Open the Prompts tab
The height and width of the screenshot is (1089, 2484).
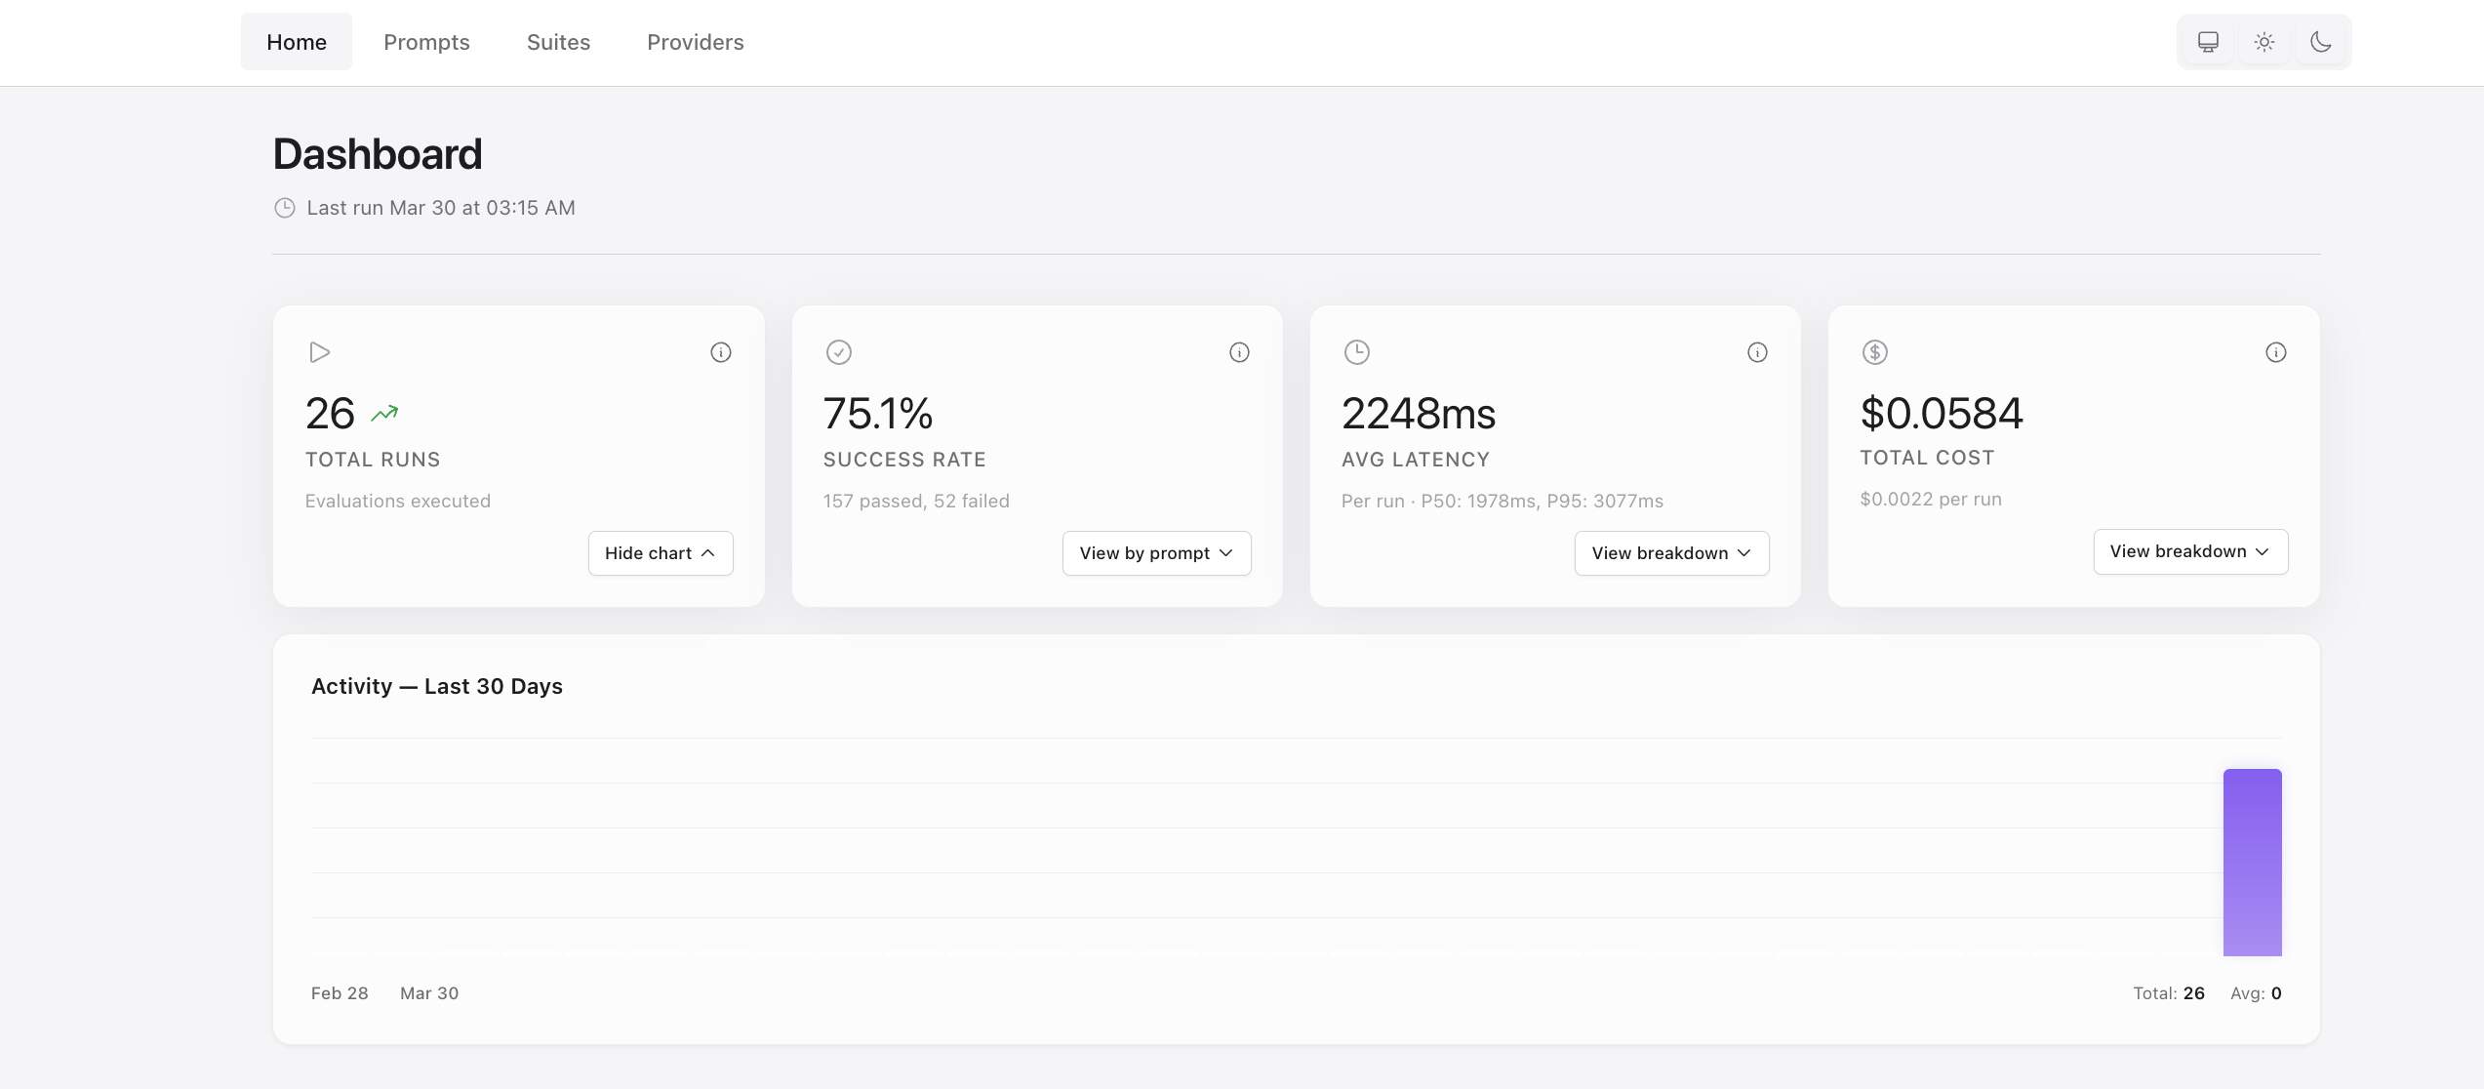click(426, 42)
